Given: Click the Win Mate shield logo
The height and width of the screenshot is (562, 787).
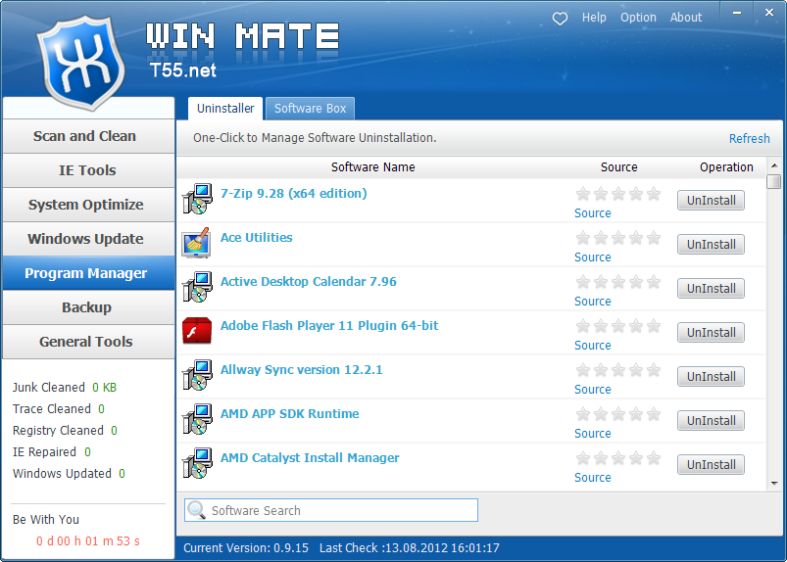Looking at the screenshot, I should [81, 63].
